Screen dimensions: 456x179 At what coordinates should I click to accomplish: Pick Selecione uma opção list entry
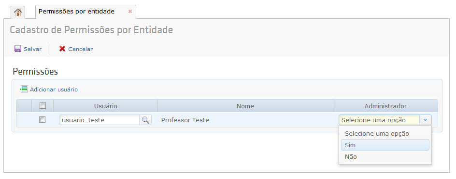385,133
